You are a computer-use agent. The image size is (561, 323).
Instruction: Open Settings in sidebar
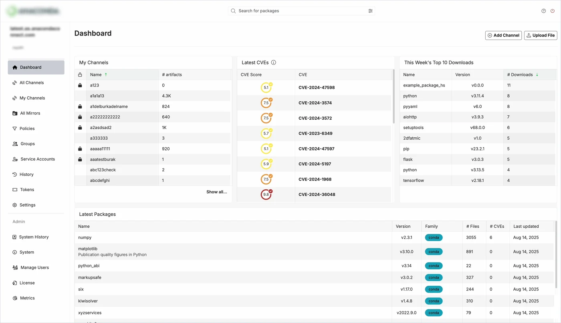pos(36,205)
